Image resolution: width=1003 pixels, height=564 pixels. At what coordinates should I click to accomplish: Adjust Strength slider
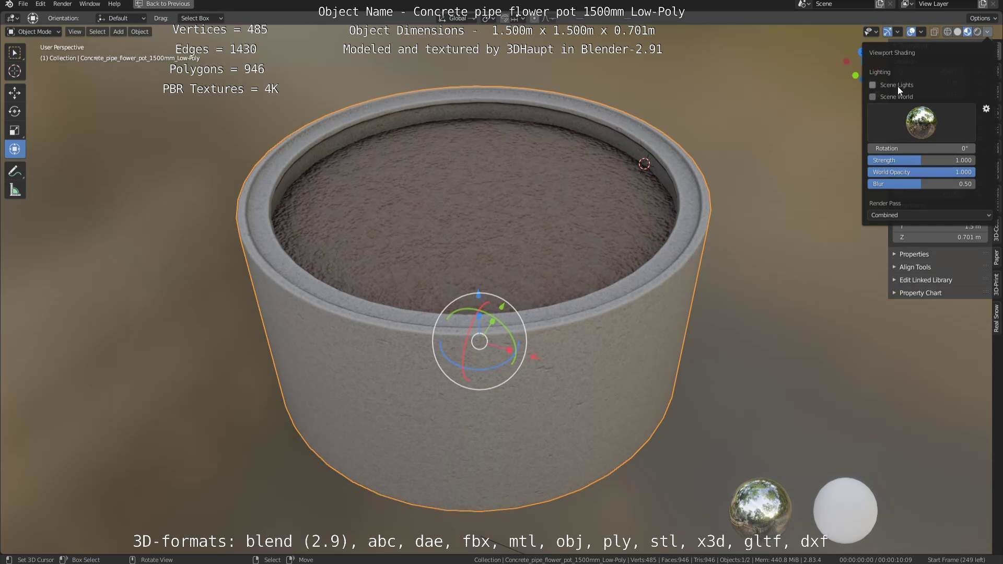click(x=922, y=160)
